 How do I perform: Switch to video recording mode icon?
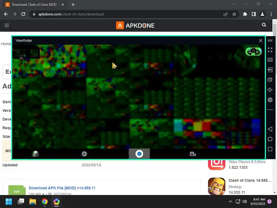pyautogui.click(x=193, y=154)
